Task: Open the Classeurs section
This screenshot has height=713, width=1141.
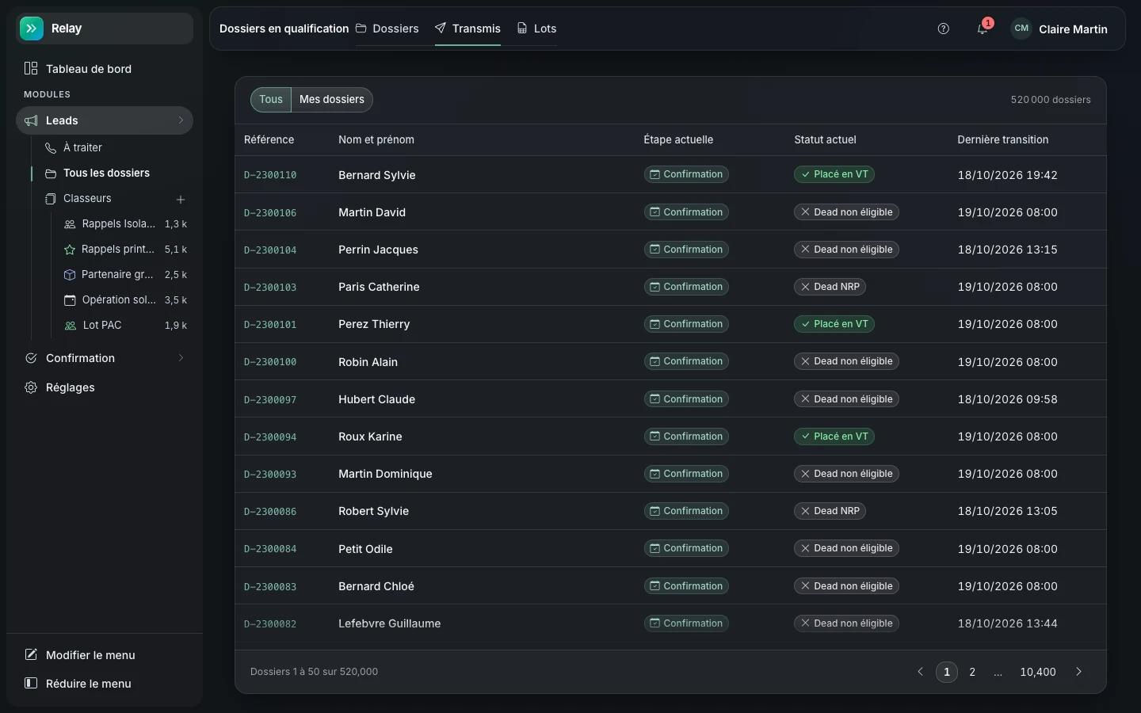Action: 87,199
